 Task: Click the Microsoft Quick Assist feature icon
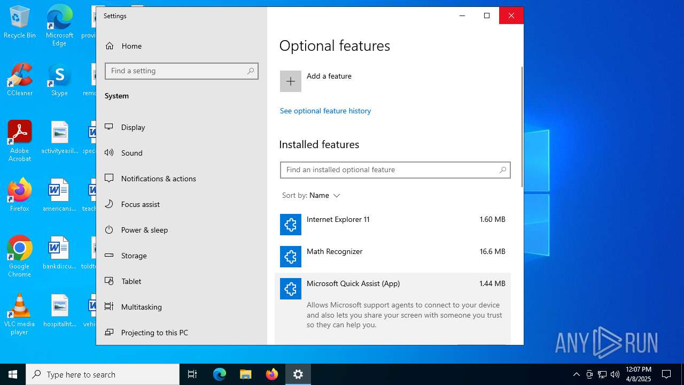point(291,289)
